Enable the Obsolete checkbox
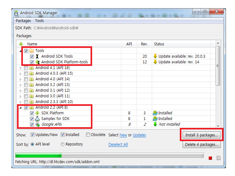The image size is (235, 176). pos(88,135)
